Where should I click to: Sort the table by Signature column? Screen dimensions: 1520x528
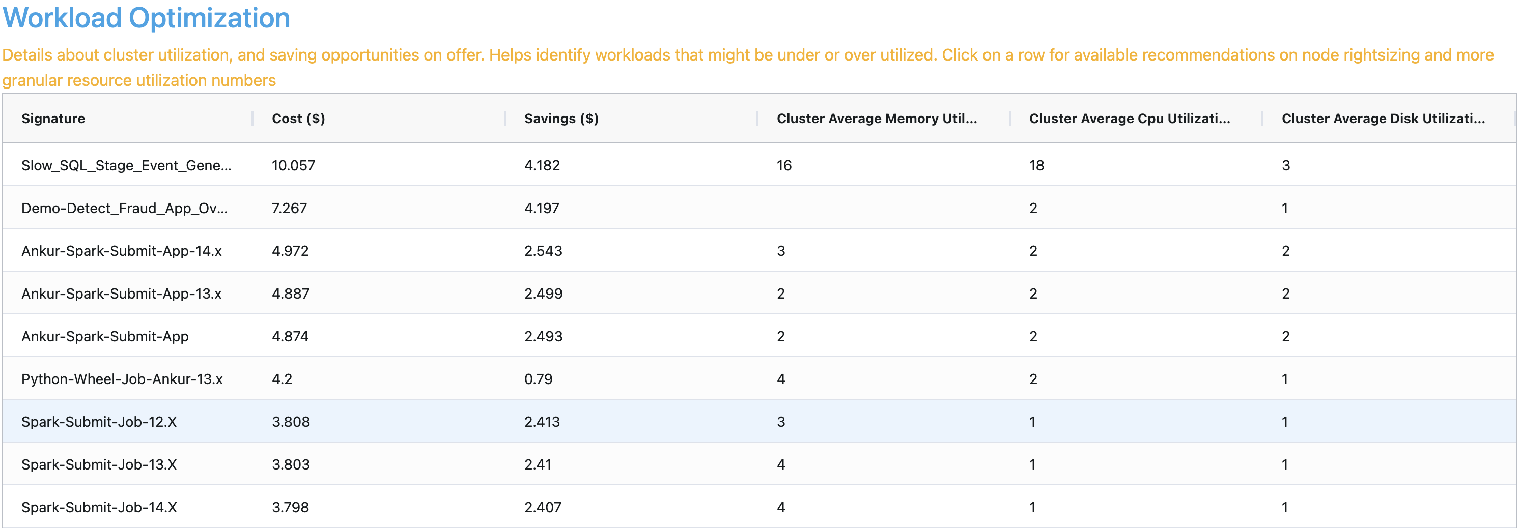(x=53, y=118)
